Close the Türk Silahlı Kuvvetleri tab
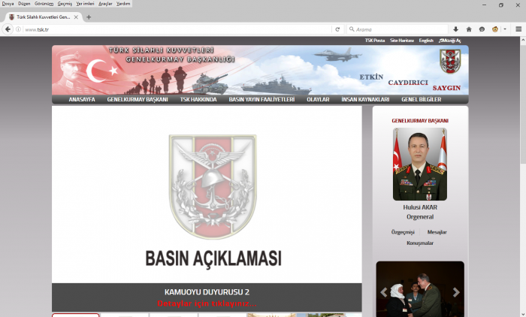Viewport: 526px width, 317px height. 76,17
